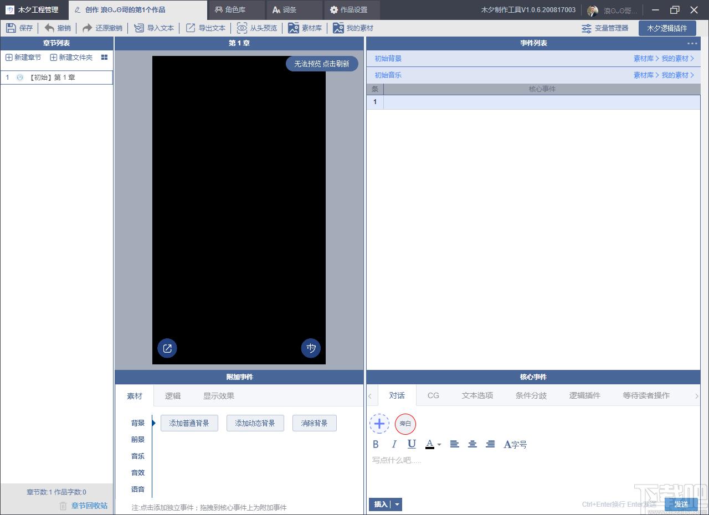Toggle italic formatting
The width and height of the screenshot is (709, 515).
(x=394, y=444)
